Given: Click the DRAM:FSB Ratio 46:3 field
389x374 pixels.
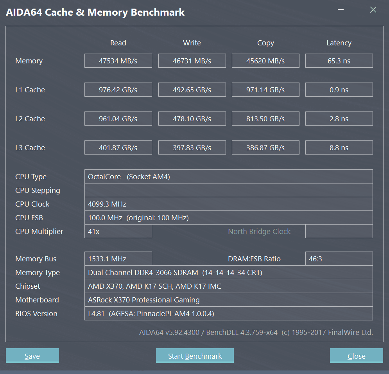Looking at the screenshot, I should (x=339, y=259).
